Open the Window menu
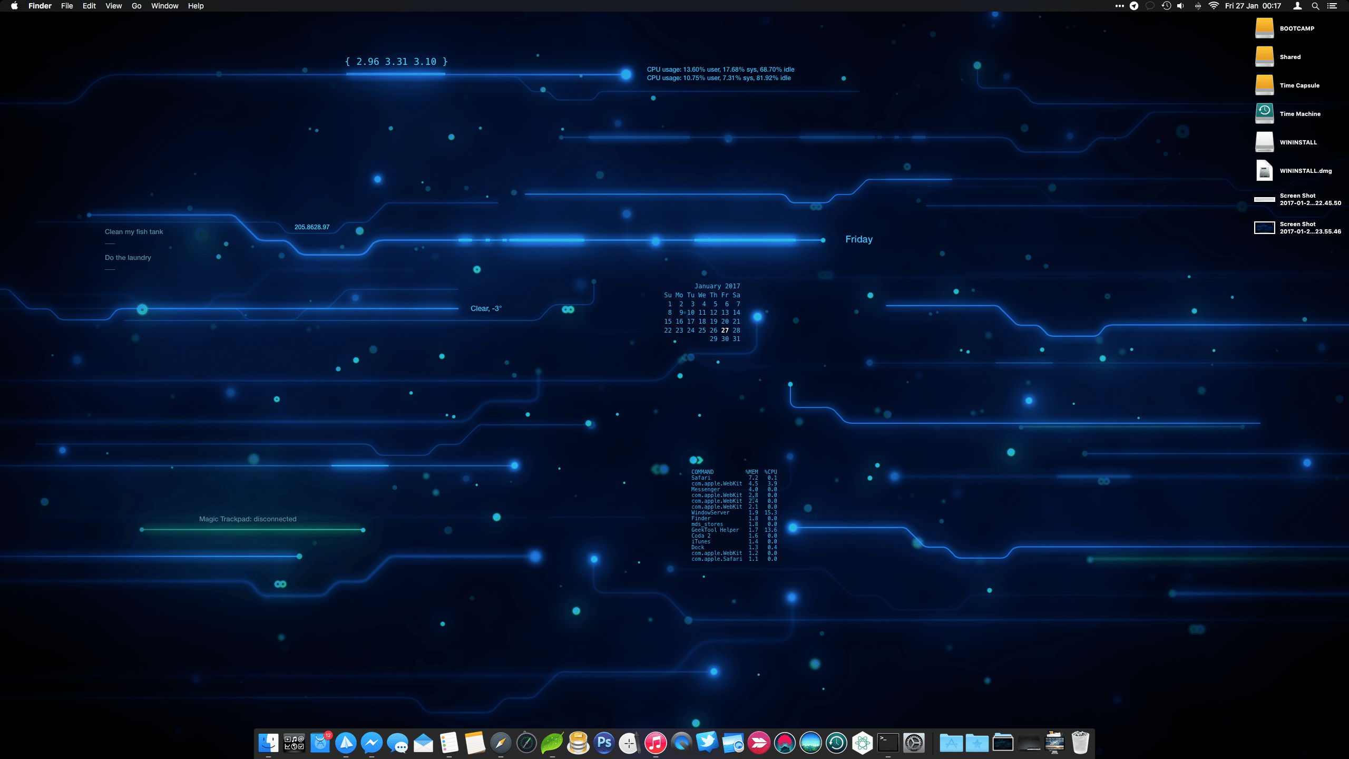This screenshot has width=1349, height=759. tap(164, 6)
